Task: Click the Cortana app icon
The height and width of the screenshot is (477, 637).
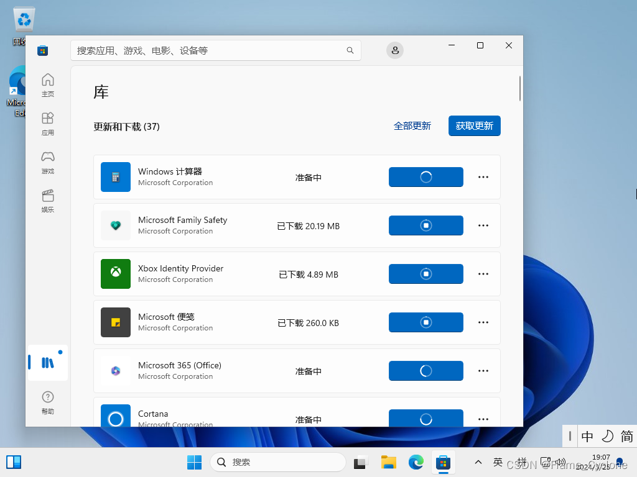Action: click(116, 416)
